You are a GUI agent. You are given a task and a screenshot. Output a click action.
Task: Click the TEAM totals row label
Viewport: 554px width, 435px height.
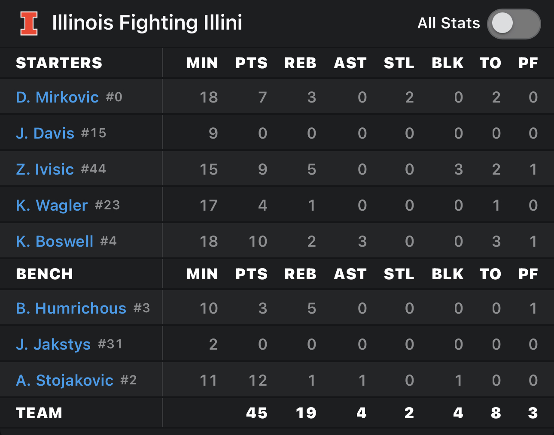click(39, 413)
